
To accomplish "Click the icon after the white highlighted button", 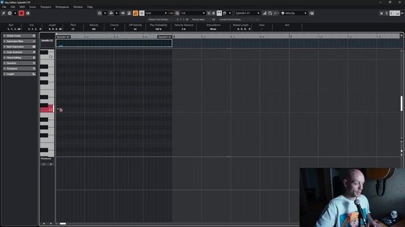I will 225,13.
